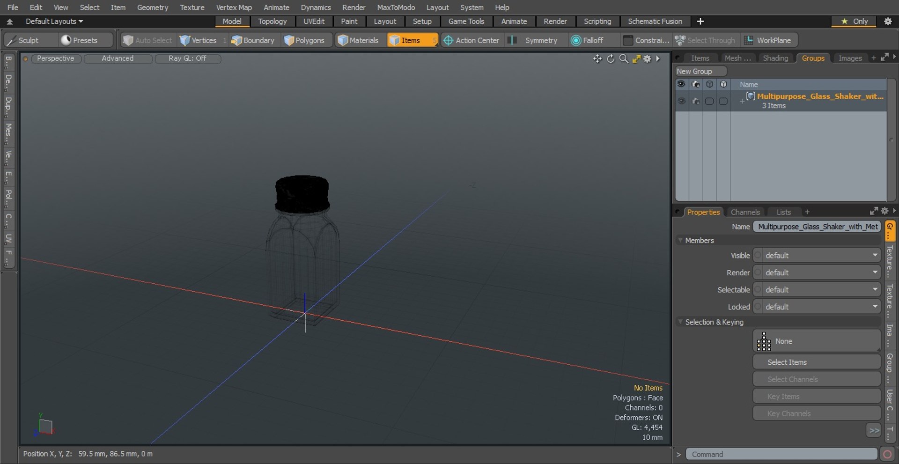The image size is (899, 464).
Task: Click the Command input field
Action: 781,454
